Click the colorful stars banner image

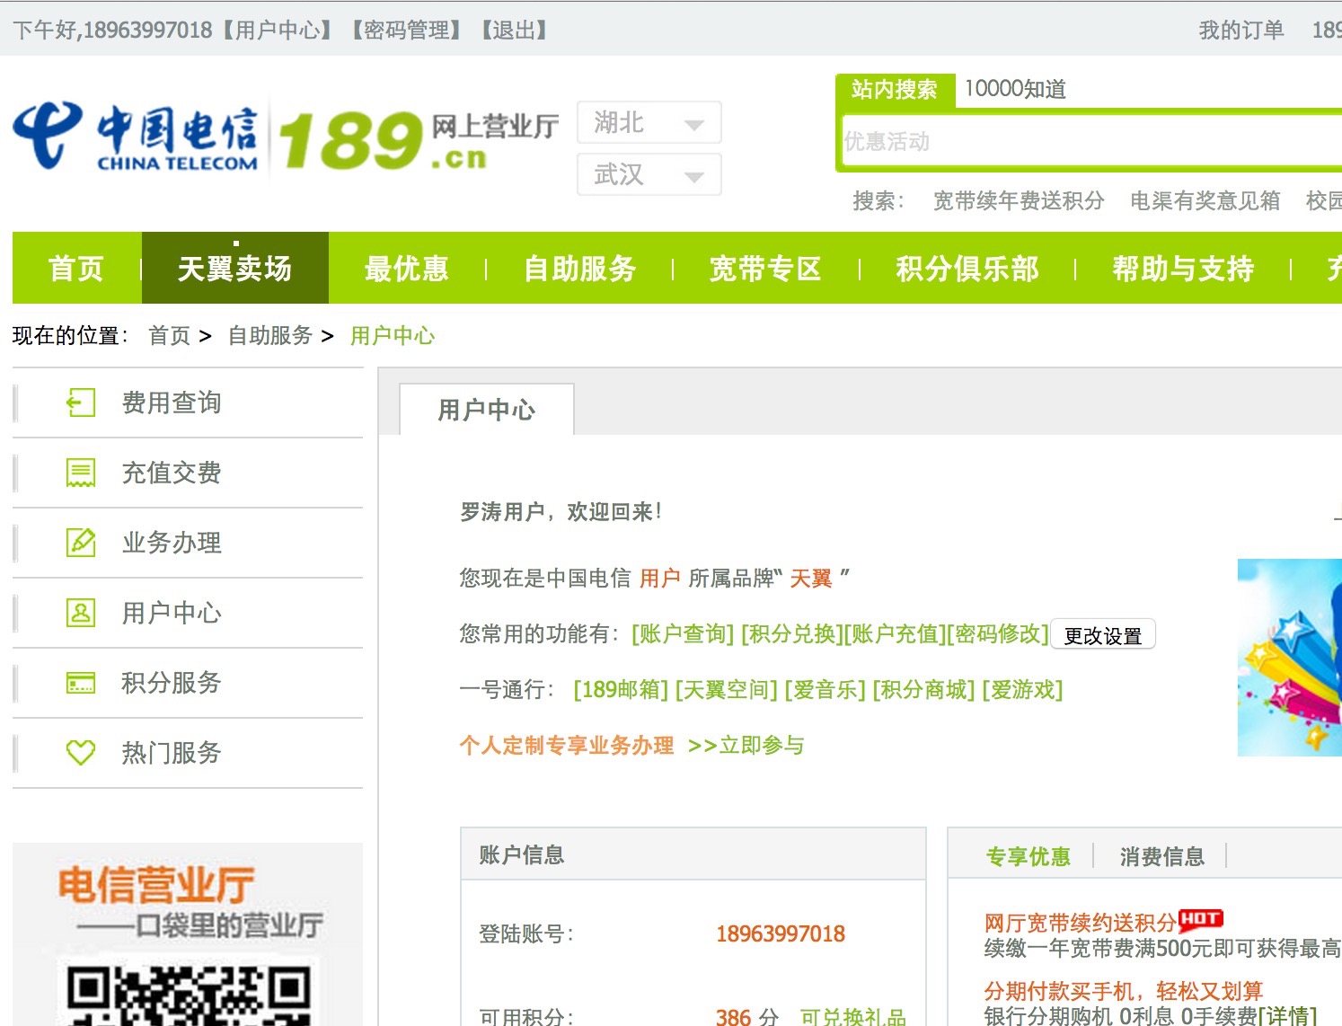(1289, 658)
